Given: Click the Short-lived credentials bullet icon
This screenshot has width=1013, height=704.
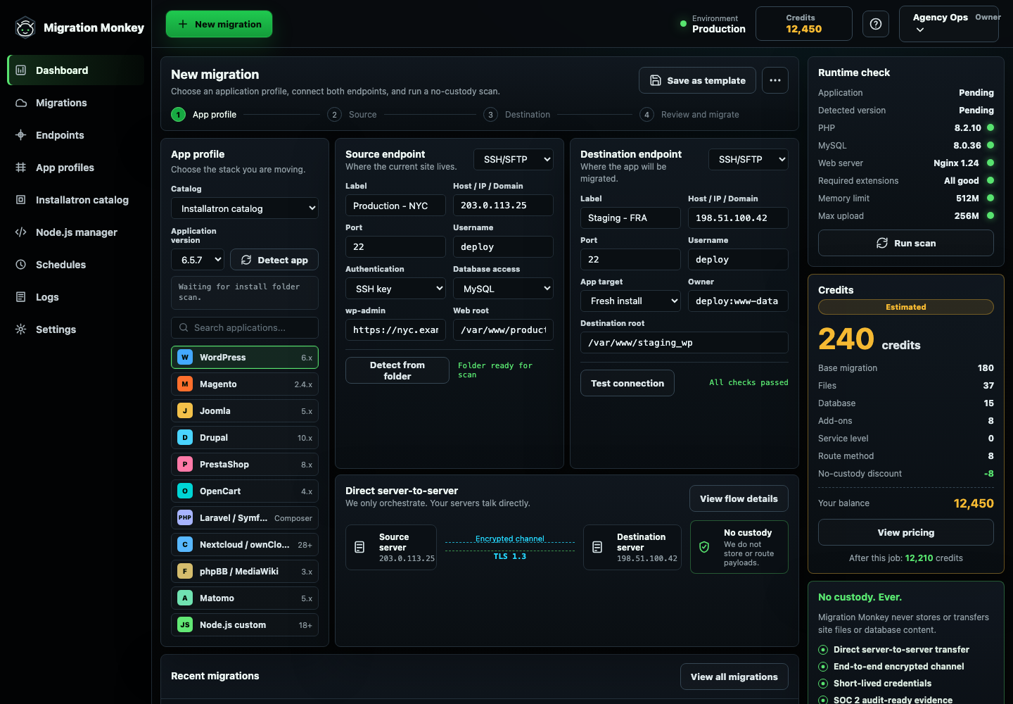Looking at the screenshot, I should (x=823, y=684).
